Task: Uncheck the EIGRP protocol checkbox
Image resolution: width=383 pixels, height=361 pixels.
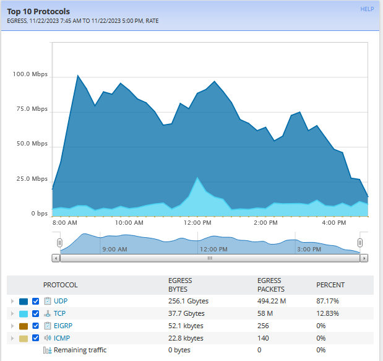Action: (36, 326)
